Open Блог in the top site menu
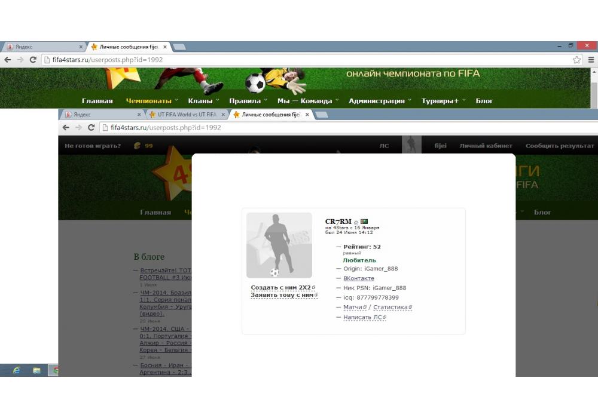Image resolution: width=598 pixels, height=418 pixels. point(484,101)
